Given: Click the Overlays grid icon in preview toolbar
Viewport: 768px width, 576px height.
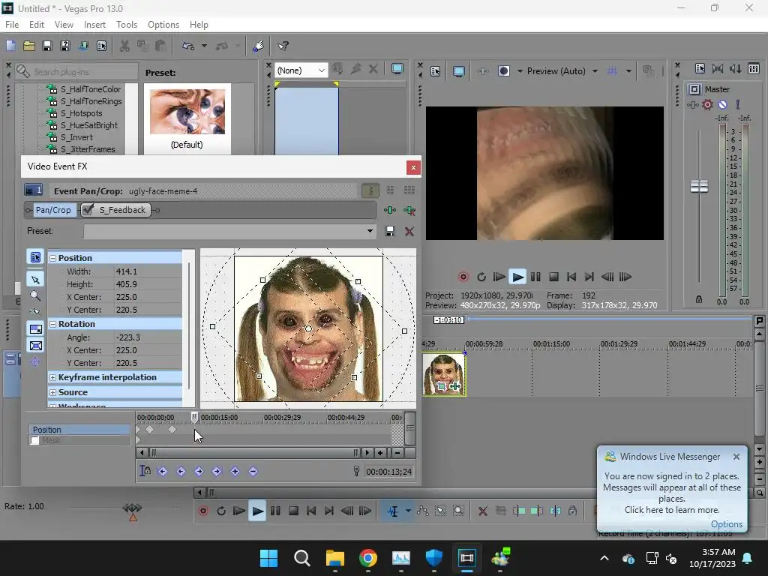Looking at the screenshot, I should (612, 71).
